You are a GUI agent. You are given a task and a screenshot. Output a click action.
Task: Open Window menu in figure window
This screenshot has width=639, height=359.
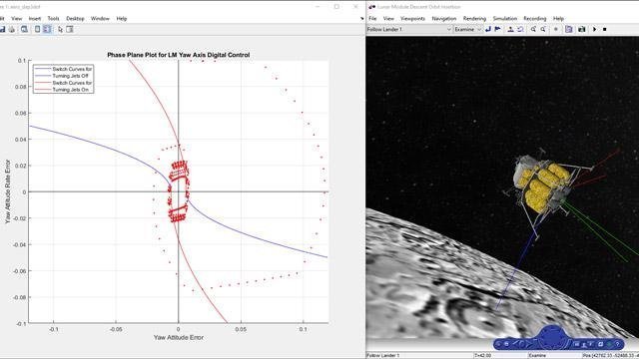click(x=100, y=18)
